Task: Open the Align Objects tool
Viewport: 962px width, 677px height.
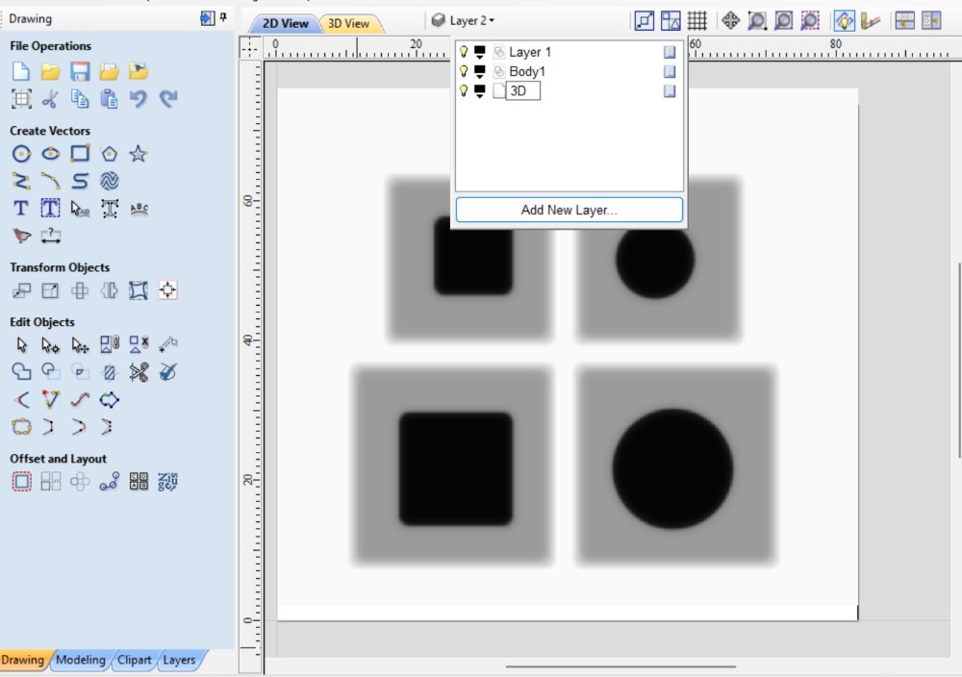Action: pos(167,290)
